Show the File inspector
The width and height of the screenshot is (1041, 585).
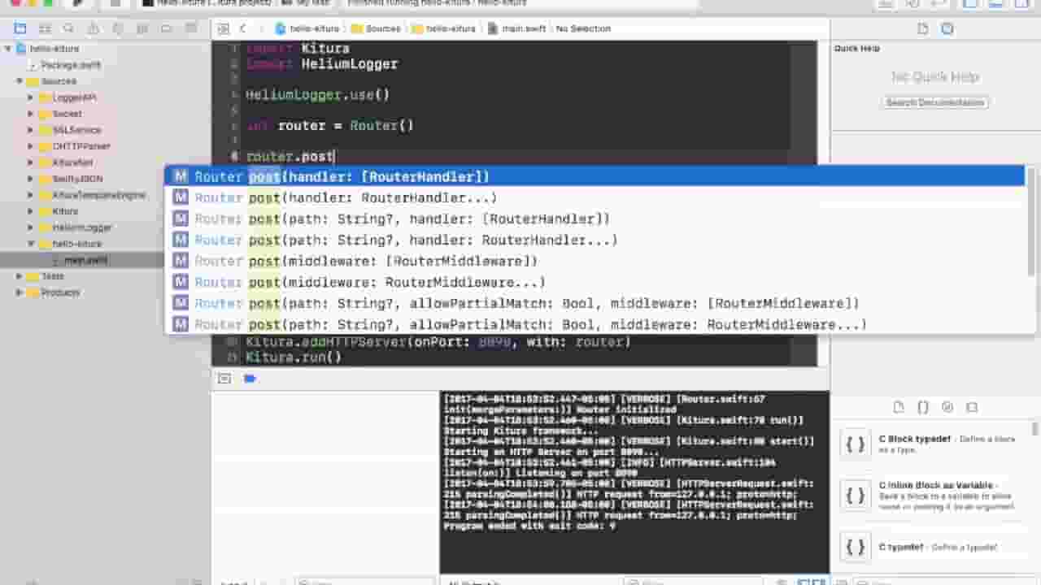pos(923,28)
